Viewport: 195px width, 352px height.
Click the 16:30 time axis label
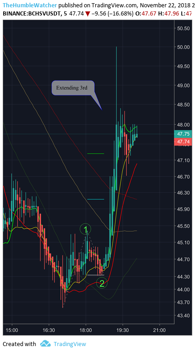click(49, 331)
